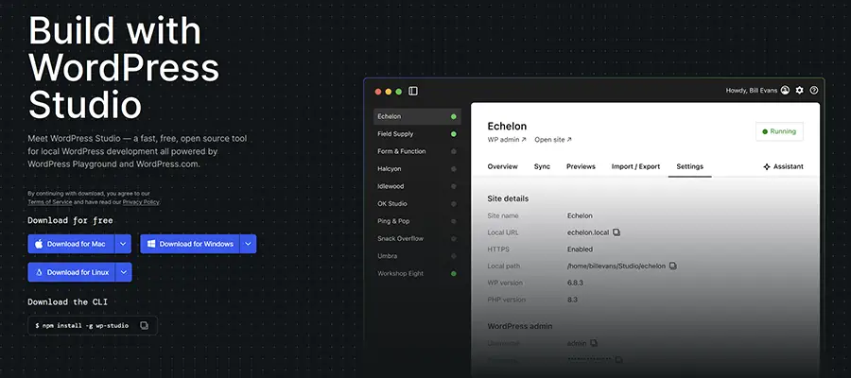Select the Ping & Pop site
The width and height of the screenshot is (851, 378).
417,221
